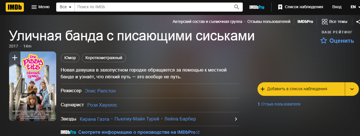360x136 pixels.
Task: Go to Актерский состав и съемочная группа
Action: 207,21
